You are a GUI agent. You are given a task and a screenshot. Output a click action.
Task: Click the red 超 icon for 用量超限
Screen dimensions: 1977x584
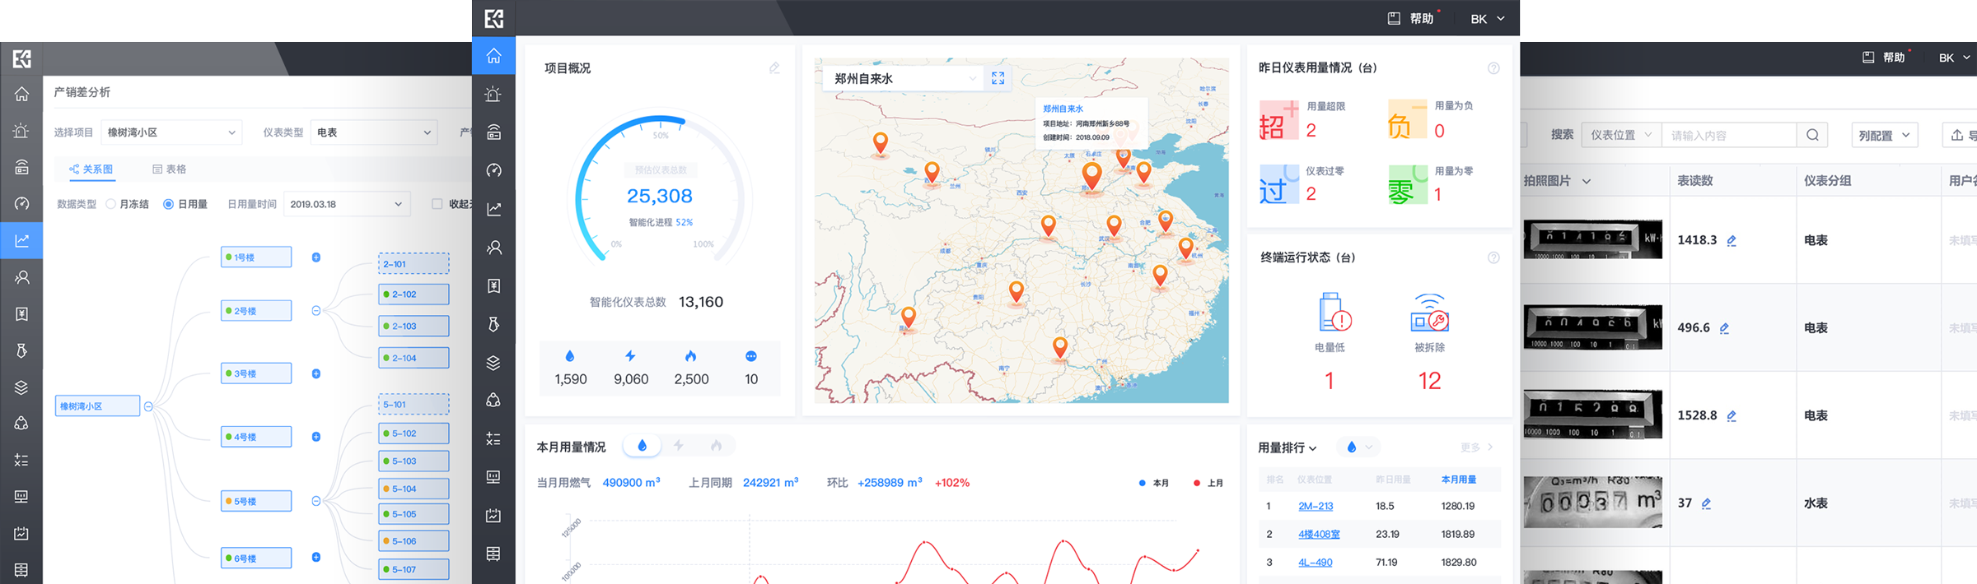(1278, 120)
